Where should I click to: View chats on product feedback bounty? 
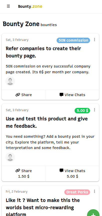pyautogui.click(x=72, y=174)
